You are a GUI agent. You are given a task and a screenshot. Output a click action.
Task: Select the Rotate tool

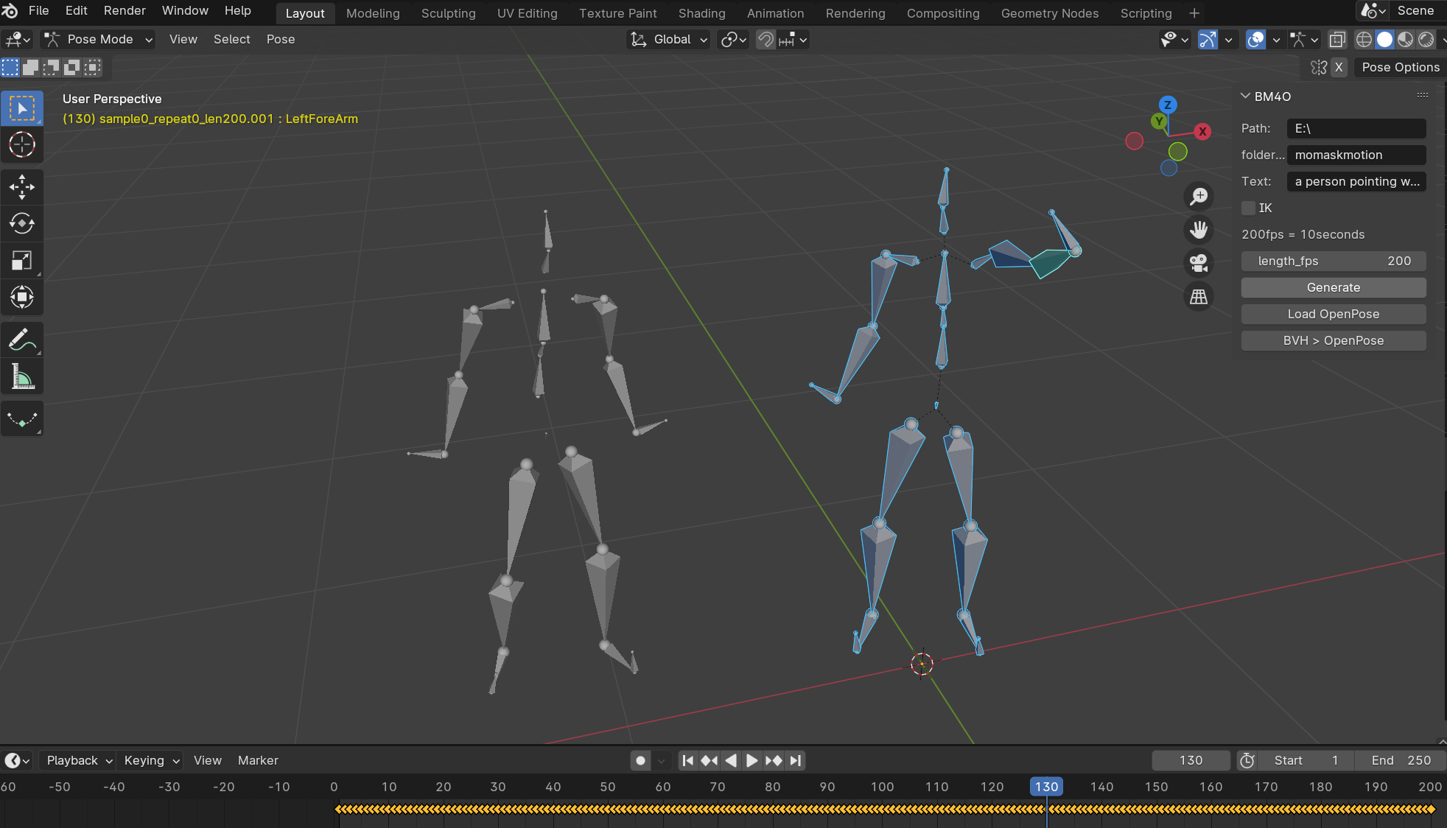click(21, 224)
